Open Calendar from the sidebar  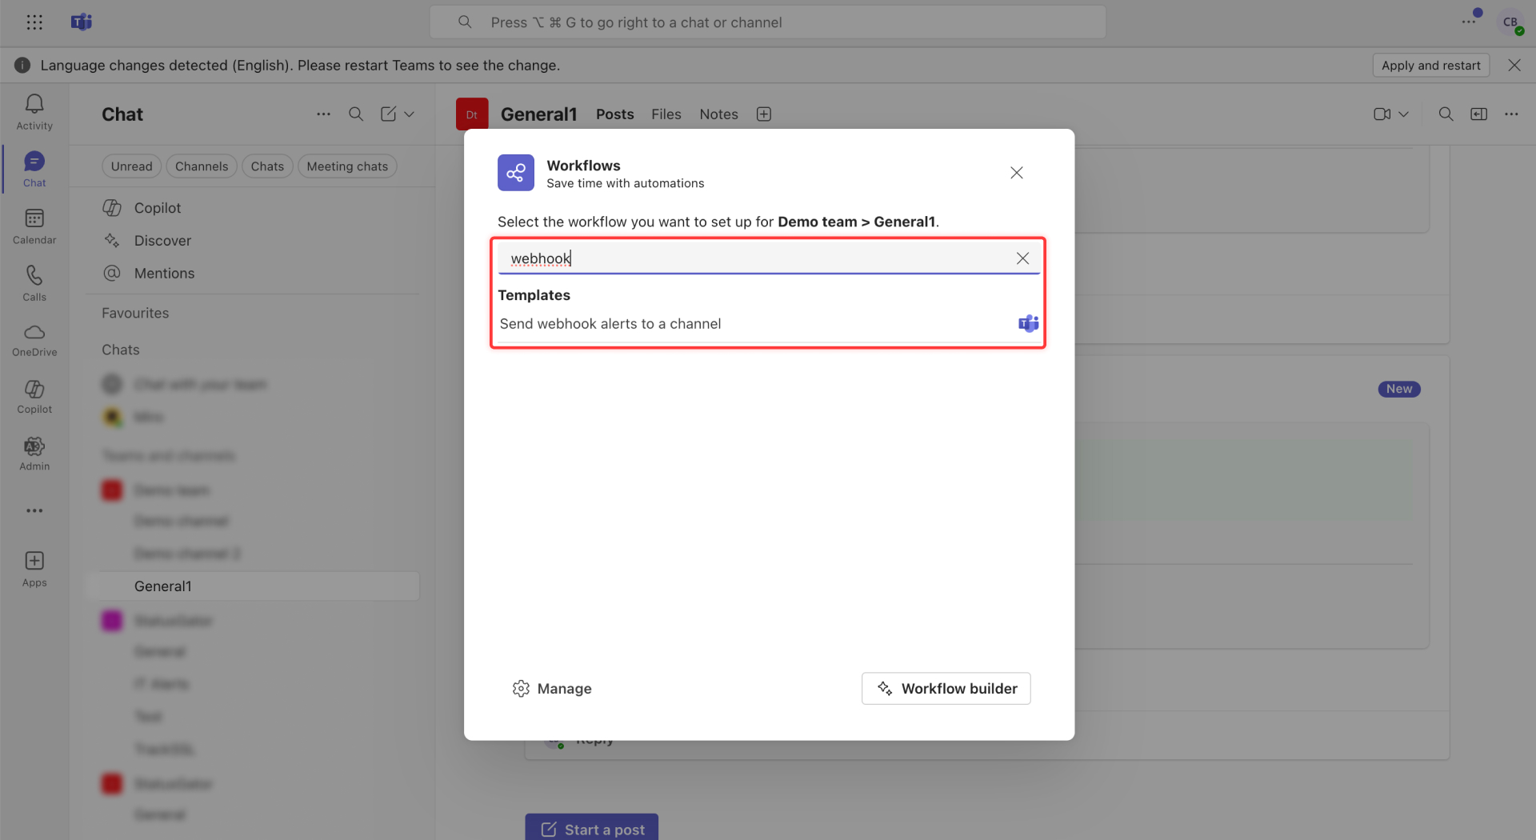click(34, 226)
